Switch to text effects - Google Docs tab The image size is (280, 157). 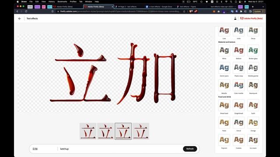coord(159,7)
